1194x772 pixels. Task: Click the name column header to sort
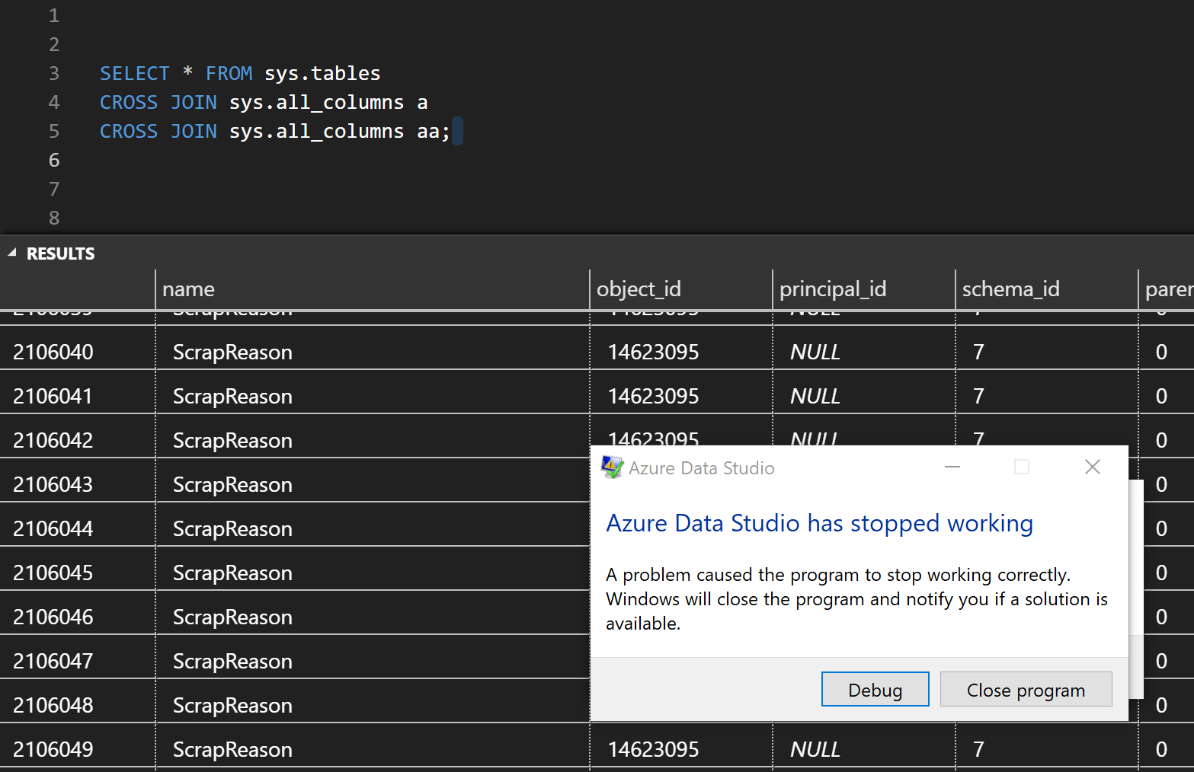(x=188, y=289)
